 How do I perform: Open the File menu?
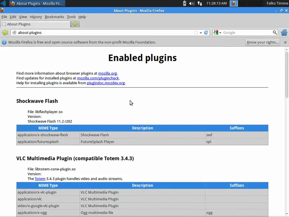[4, 17]
